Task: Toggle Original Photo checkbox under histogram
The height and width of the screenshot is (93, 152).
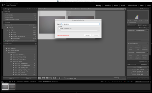Action: coord(128,23)
